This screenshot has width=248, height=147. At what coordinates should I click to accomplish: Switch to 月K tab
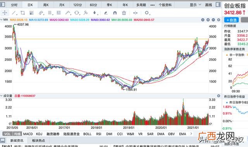click(x=62, y=5)
